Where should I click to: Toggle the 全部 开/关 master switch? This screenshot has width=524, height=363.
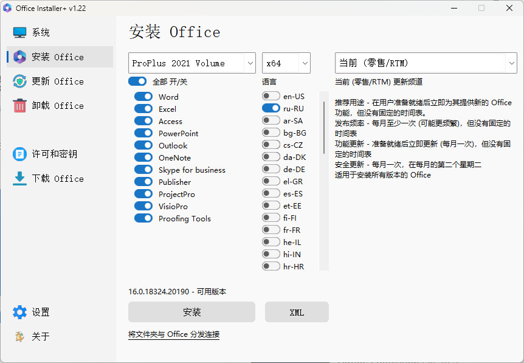pyautogui.click(x=137, y=81)
